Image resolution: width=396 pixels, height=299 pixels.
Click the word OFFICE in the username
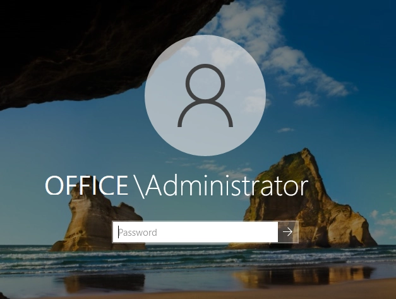[x=87, y=186]
